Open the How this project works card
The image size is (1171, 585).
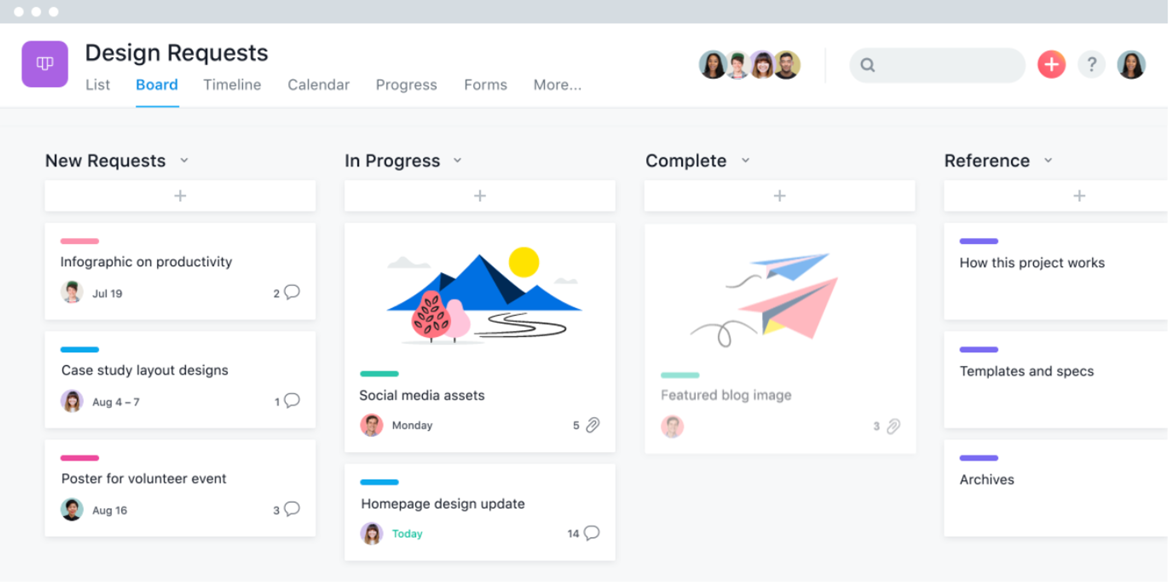[1056, 272]
